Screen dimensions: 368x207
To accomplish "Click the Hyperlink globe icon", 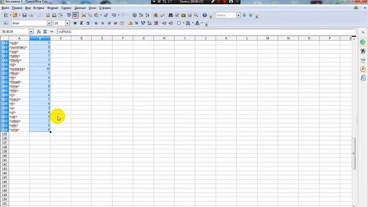I will [135, 16].
